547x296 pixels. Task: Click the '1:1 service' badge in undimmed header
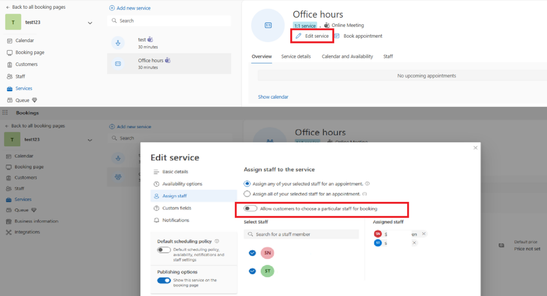coord(305,26)
